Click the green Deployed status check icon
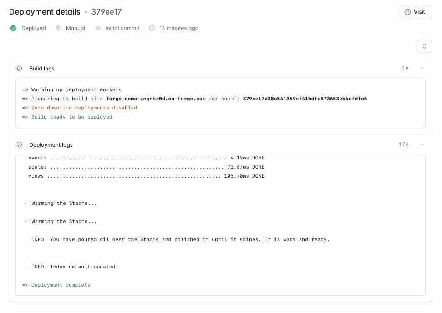 [x=13, y=28]
